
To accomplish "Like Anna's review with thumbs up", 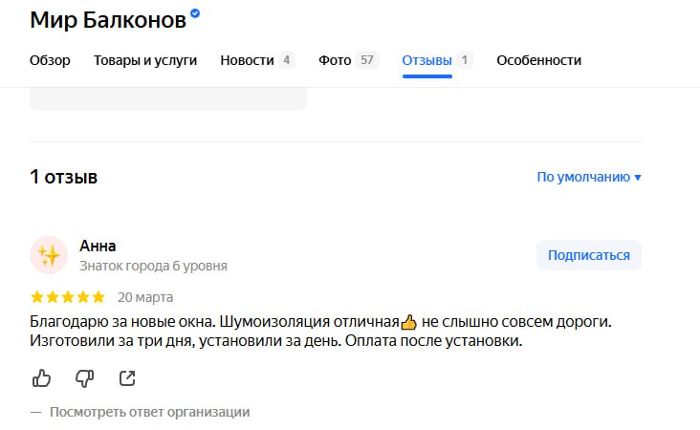I will (x=41, y=378).
